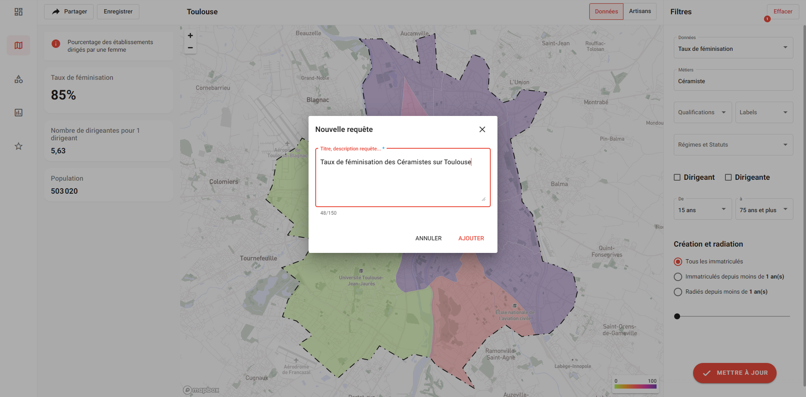806x397 pixels.
Task: Open the Données Taux de féminisation dropdown
Action: (733, 48)
